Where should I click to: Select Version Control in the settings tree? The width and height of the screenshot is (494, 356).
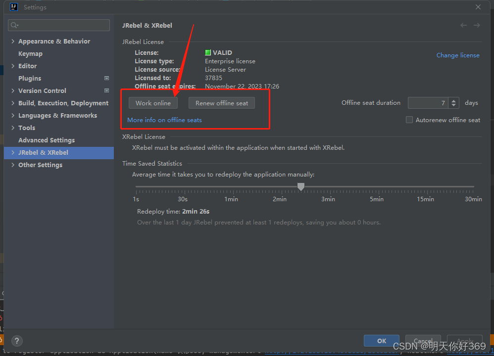click(42, 90)
